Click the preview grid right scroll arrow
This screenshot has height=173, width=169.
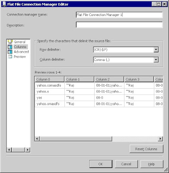160,139
